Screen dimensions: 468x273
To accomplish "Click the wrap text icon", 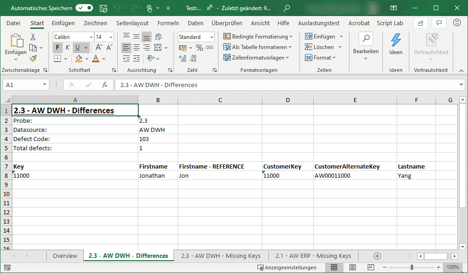I will pos(158,37).
